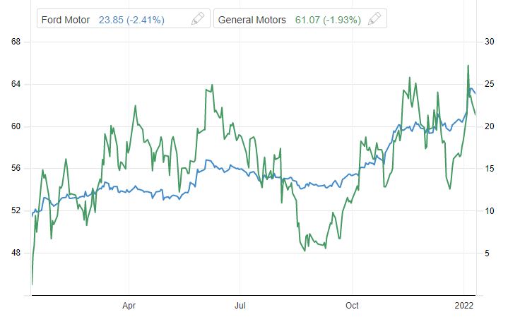Click the 60 tick on the left axis
508x317 pixels.
[x=15, y=126]
